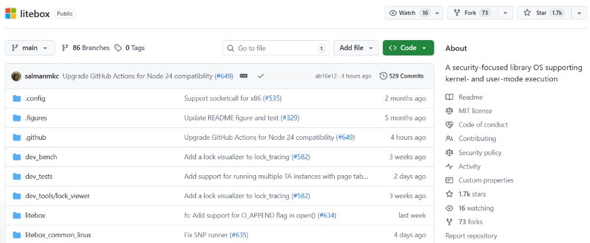Open the MIT license scale icon

pyautogui.click(x=450, y=111)
